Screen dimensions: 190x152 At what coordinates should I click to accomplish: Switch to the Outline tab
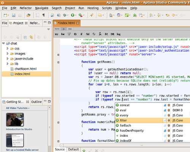pyautogui.click(x=36, y=102)
